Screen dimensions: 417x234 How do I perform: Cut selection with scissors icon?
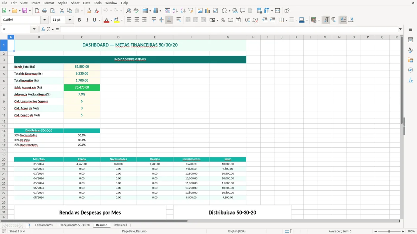[62, 11]
